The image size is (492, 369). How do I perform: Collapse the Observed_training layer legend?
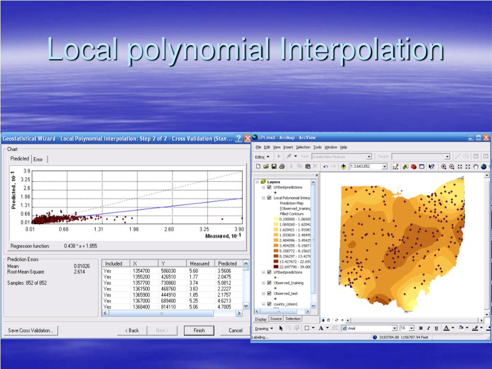click(x=264, y=283)
